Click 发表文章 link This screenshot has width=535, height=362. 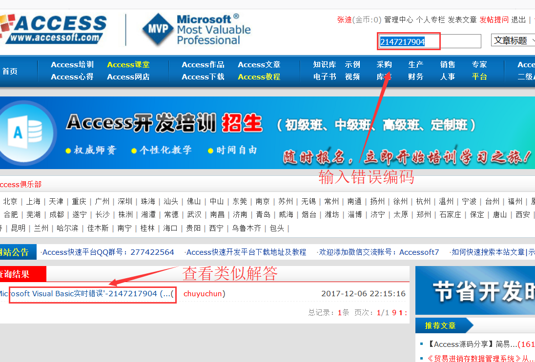click(462, 20)
